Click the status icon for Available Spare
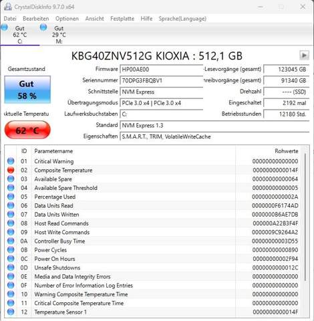314x321 pixels. [11, 179]
